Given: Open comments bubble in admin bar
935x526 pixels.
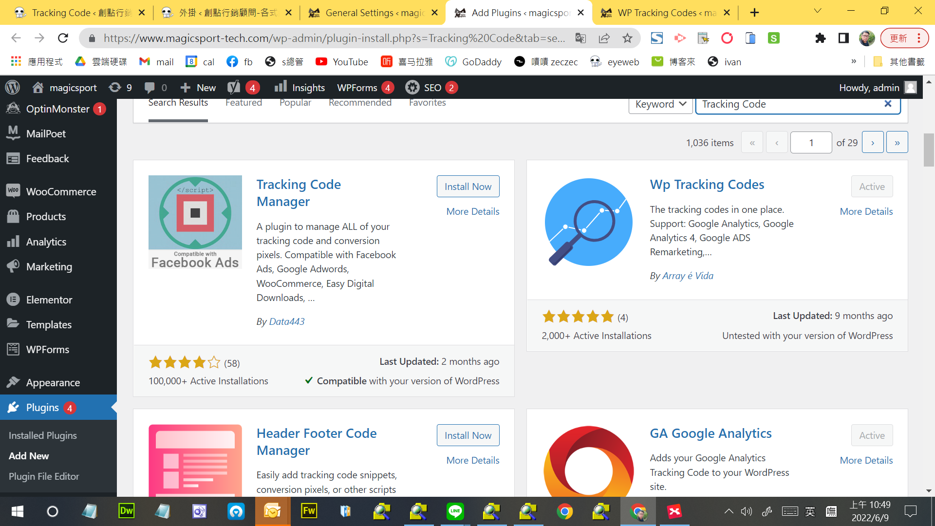Looking at the screenshot, I should tap(156, 88).
